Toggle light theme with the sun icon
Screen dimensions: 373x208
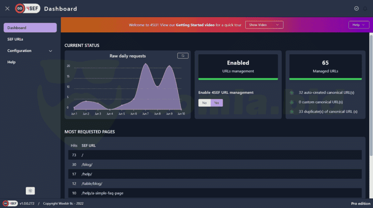point(30,190)
